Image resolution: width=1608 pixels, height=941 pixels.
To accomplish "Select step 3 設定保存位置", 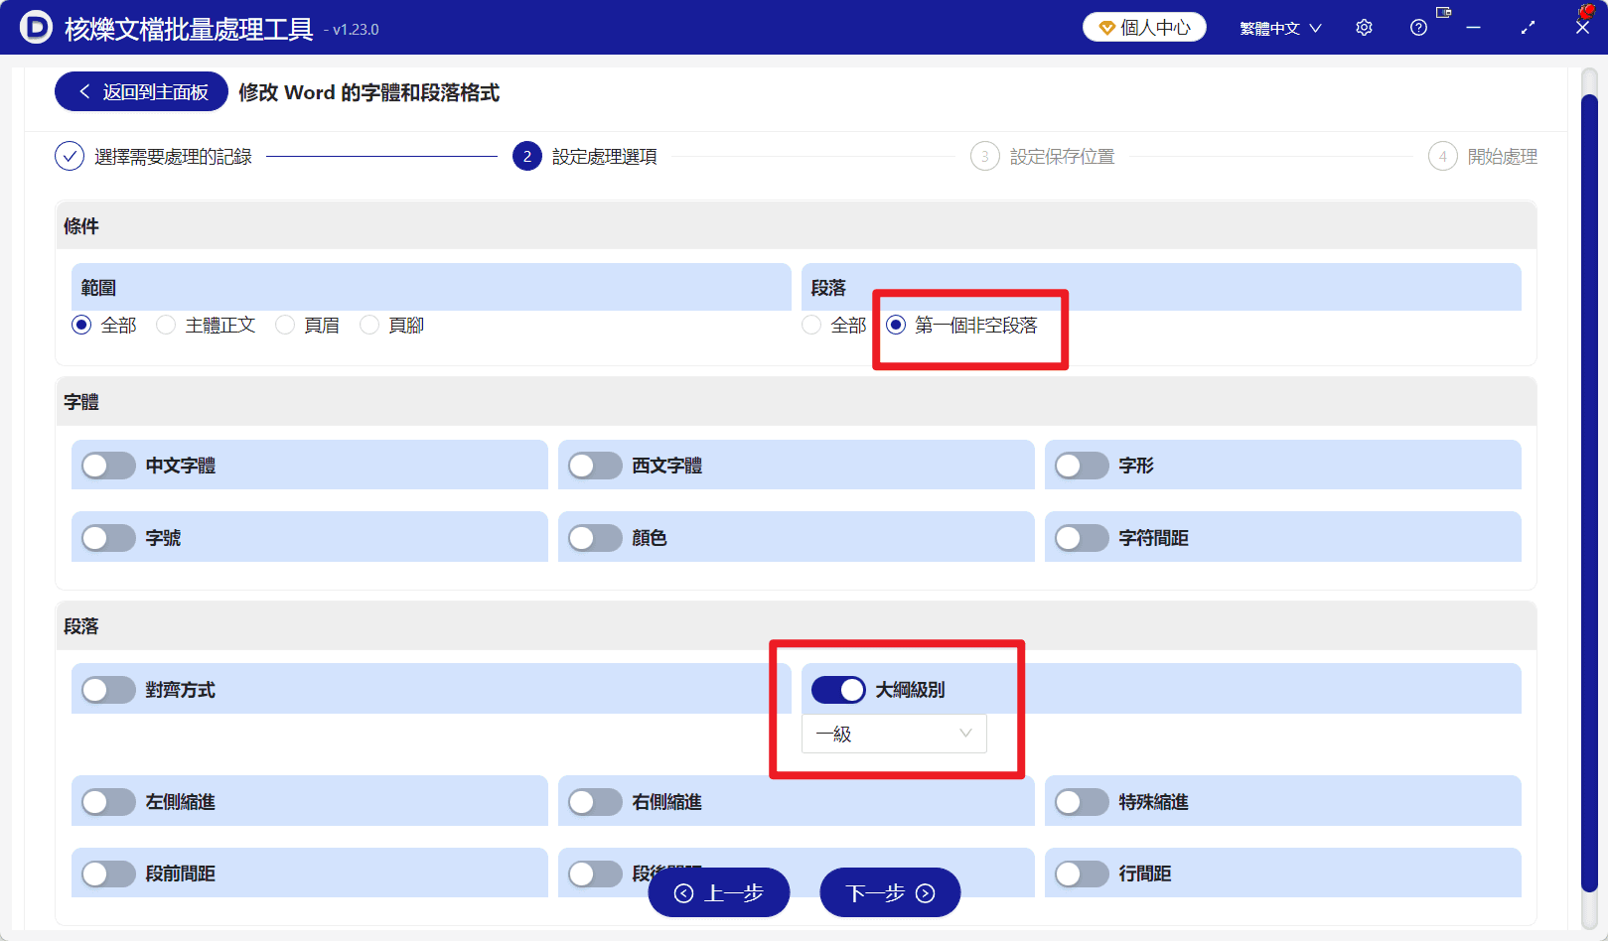I will point(1043,157).
